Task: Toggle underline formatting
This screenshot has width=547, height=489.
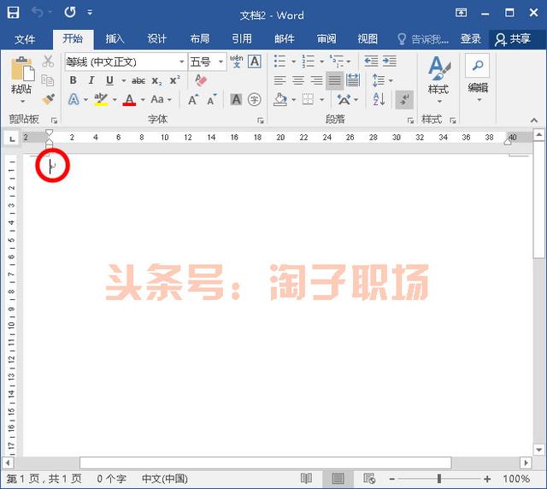Action: click(x=109, y=80)
